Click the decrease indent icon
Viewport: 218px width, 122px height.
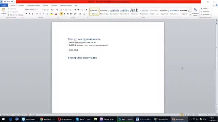pyautogui.click(x=75, y=10)
